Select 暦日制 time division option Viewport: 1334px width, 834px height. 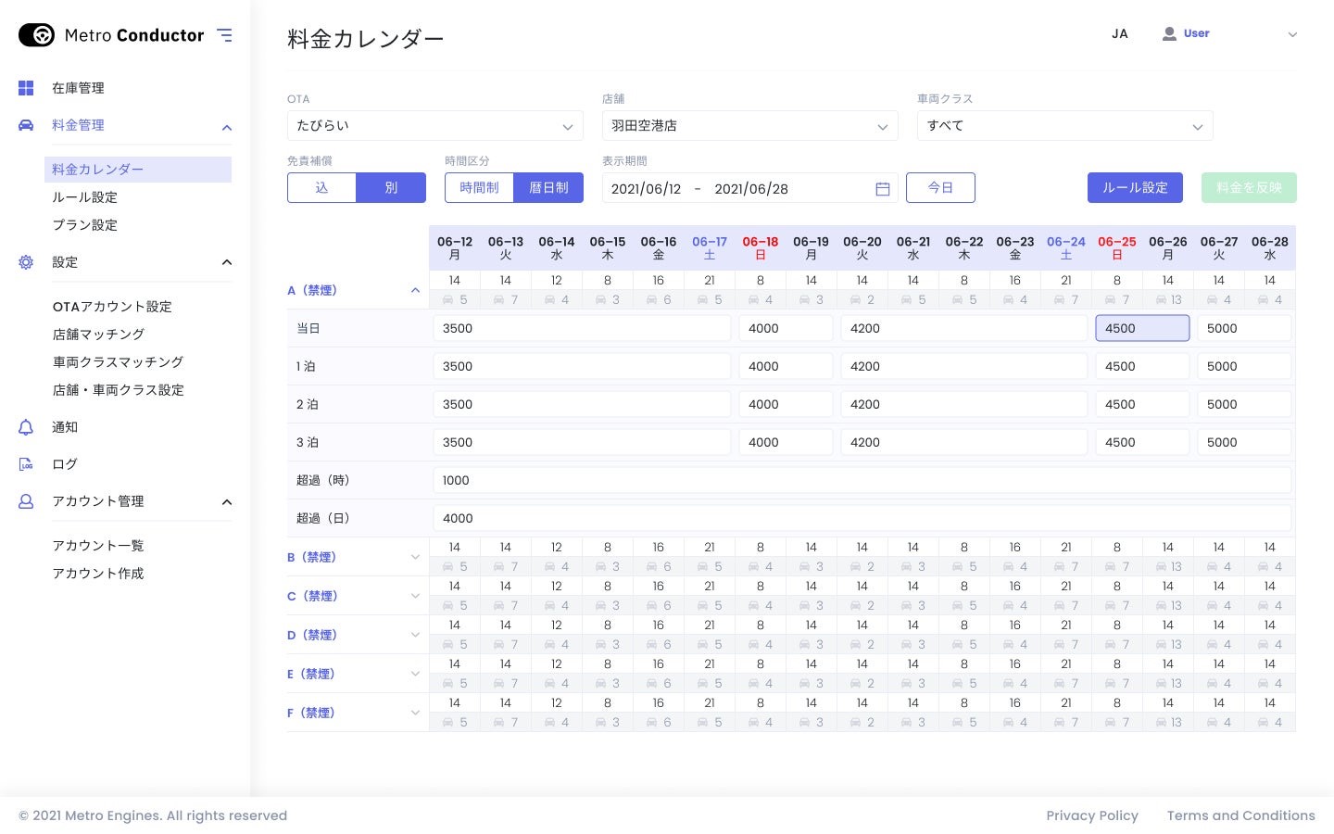pos(548,187)
